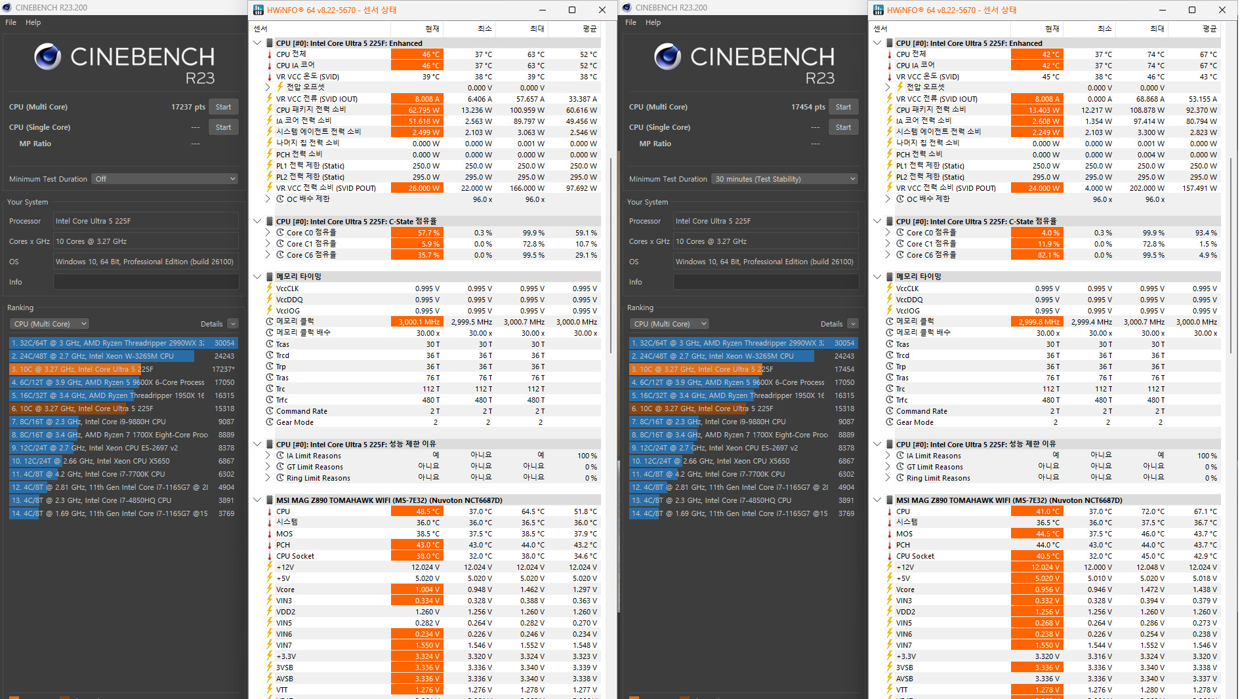
Task: Click clock icon of Gear Mode row, right HWiNFO
Action: [x=890, y=422]
